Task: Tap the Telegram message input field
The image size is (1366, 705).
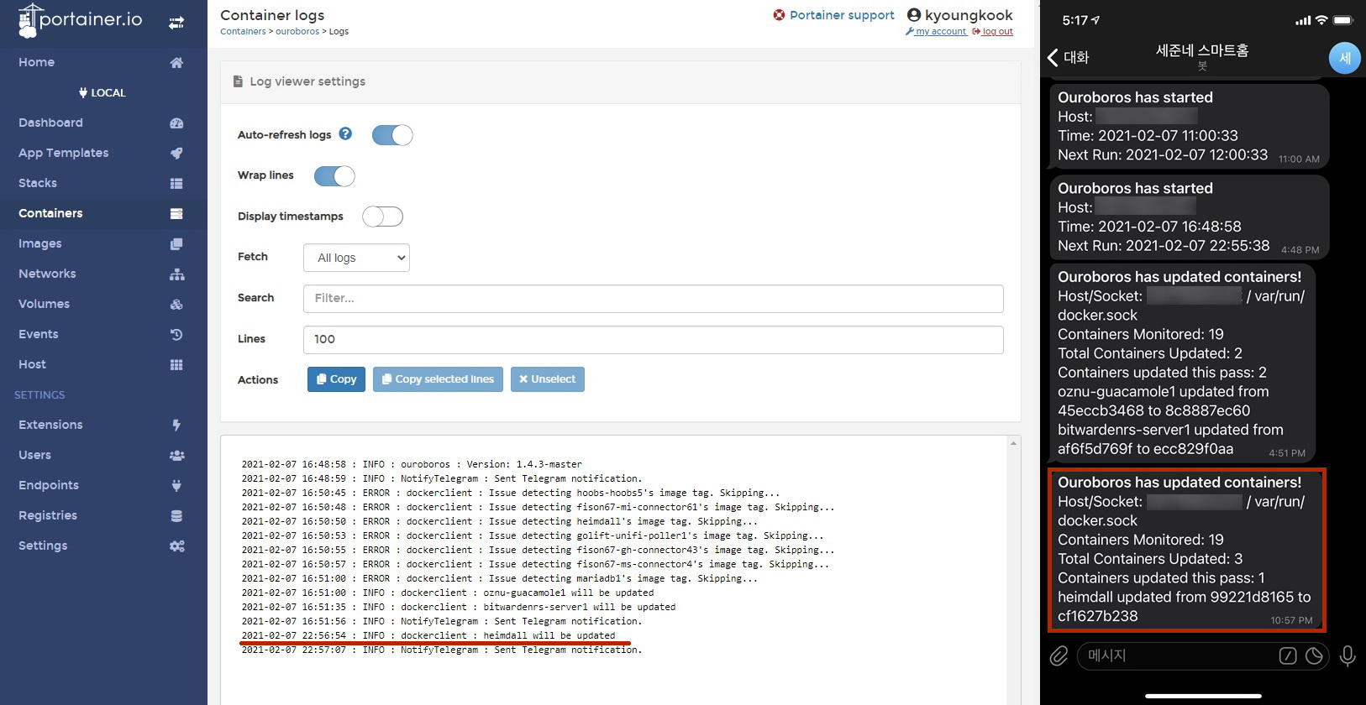Action: 1203,655
